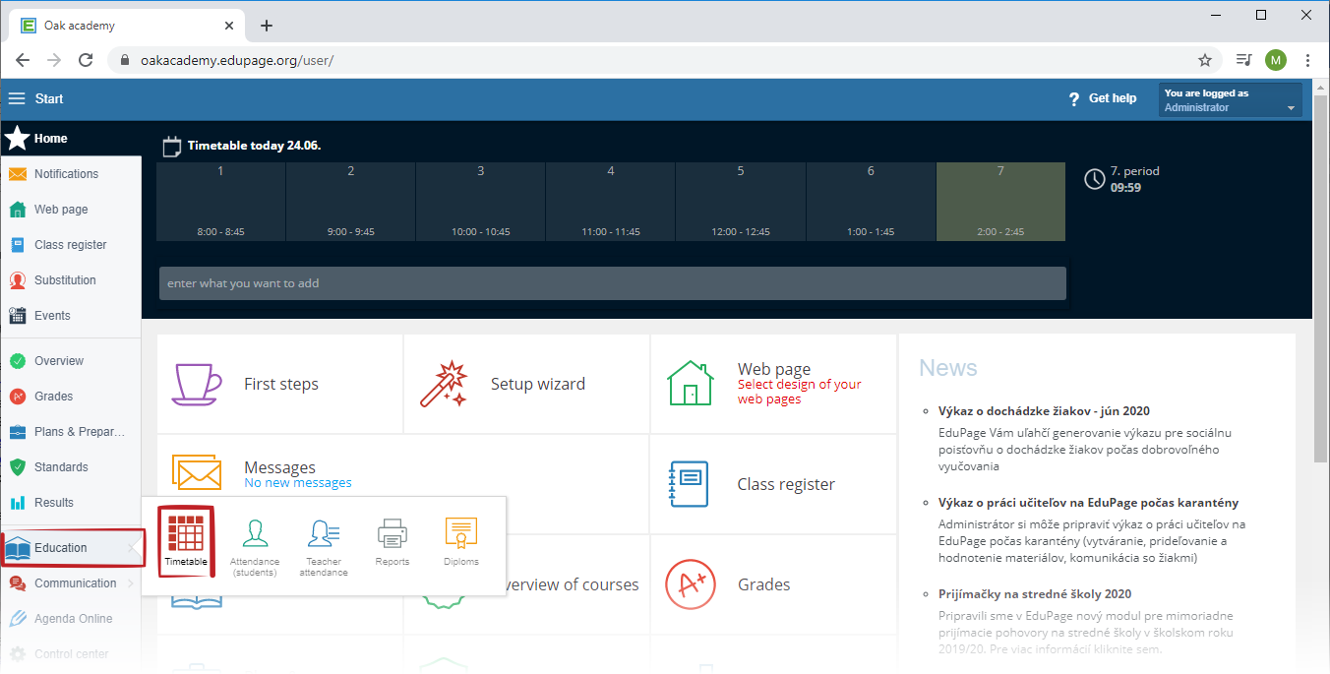
Task: Bookmark page with the star icon
Action: click(x=1205, y=60)
